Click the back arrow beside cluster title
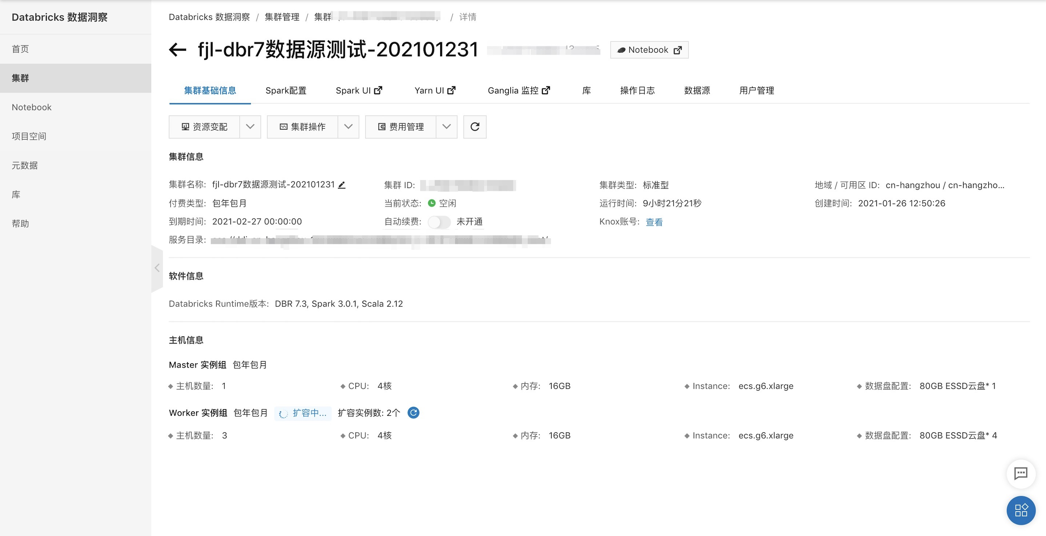Image resolution: width=1046 pixels, height=536 pixels. coord(177,49)
